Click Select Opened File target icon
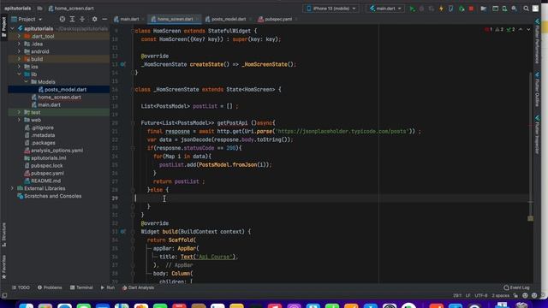This screenshot has height=308, width=548. tap(63, 19)
